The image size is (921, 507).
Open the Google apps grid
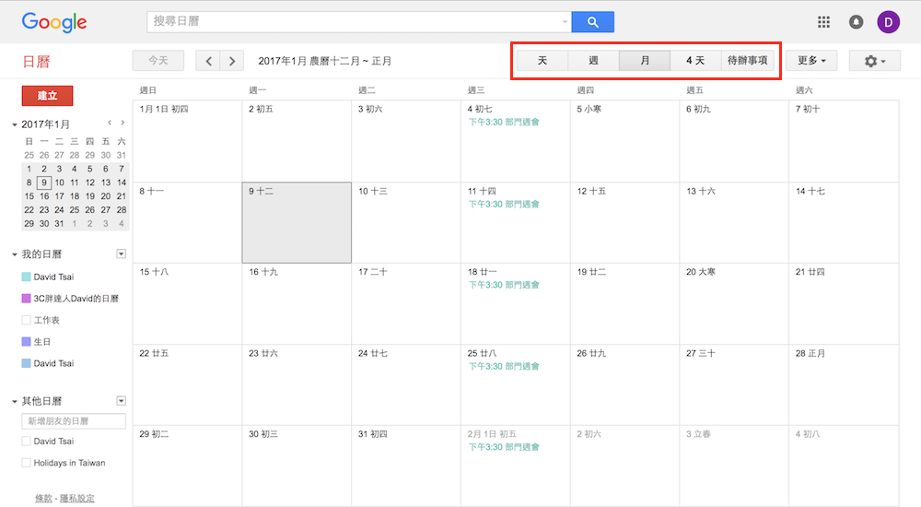tap(823, 22)
